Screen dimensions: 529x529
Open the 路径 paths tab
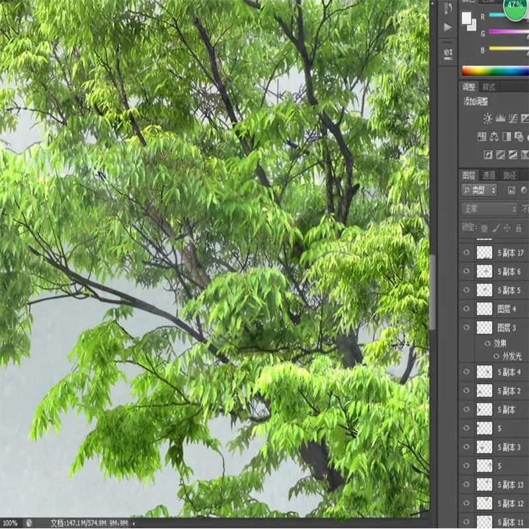pyautogui.click(x=510, y=175)
